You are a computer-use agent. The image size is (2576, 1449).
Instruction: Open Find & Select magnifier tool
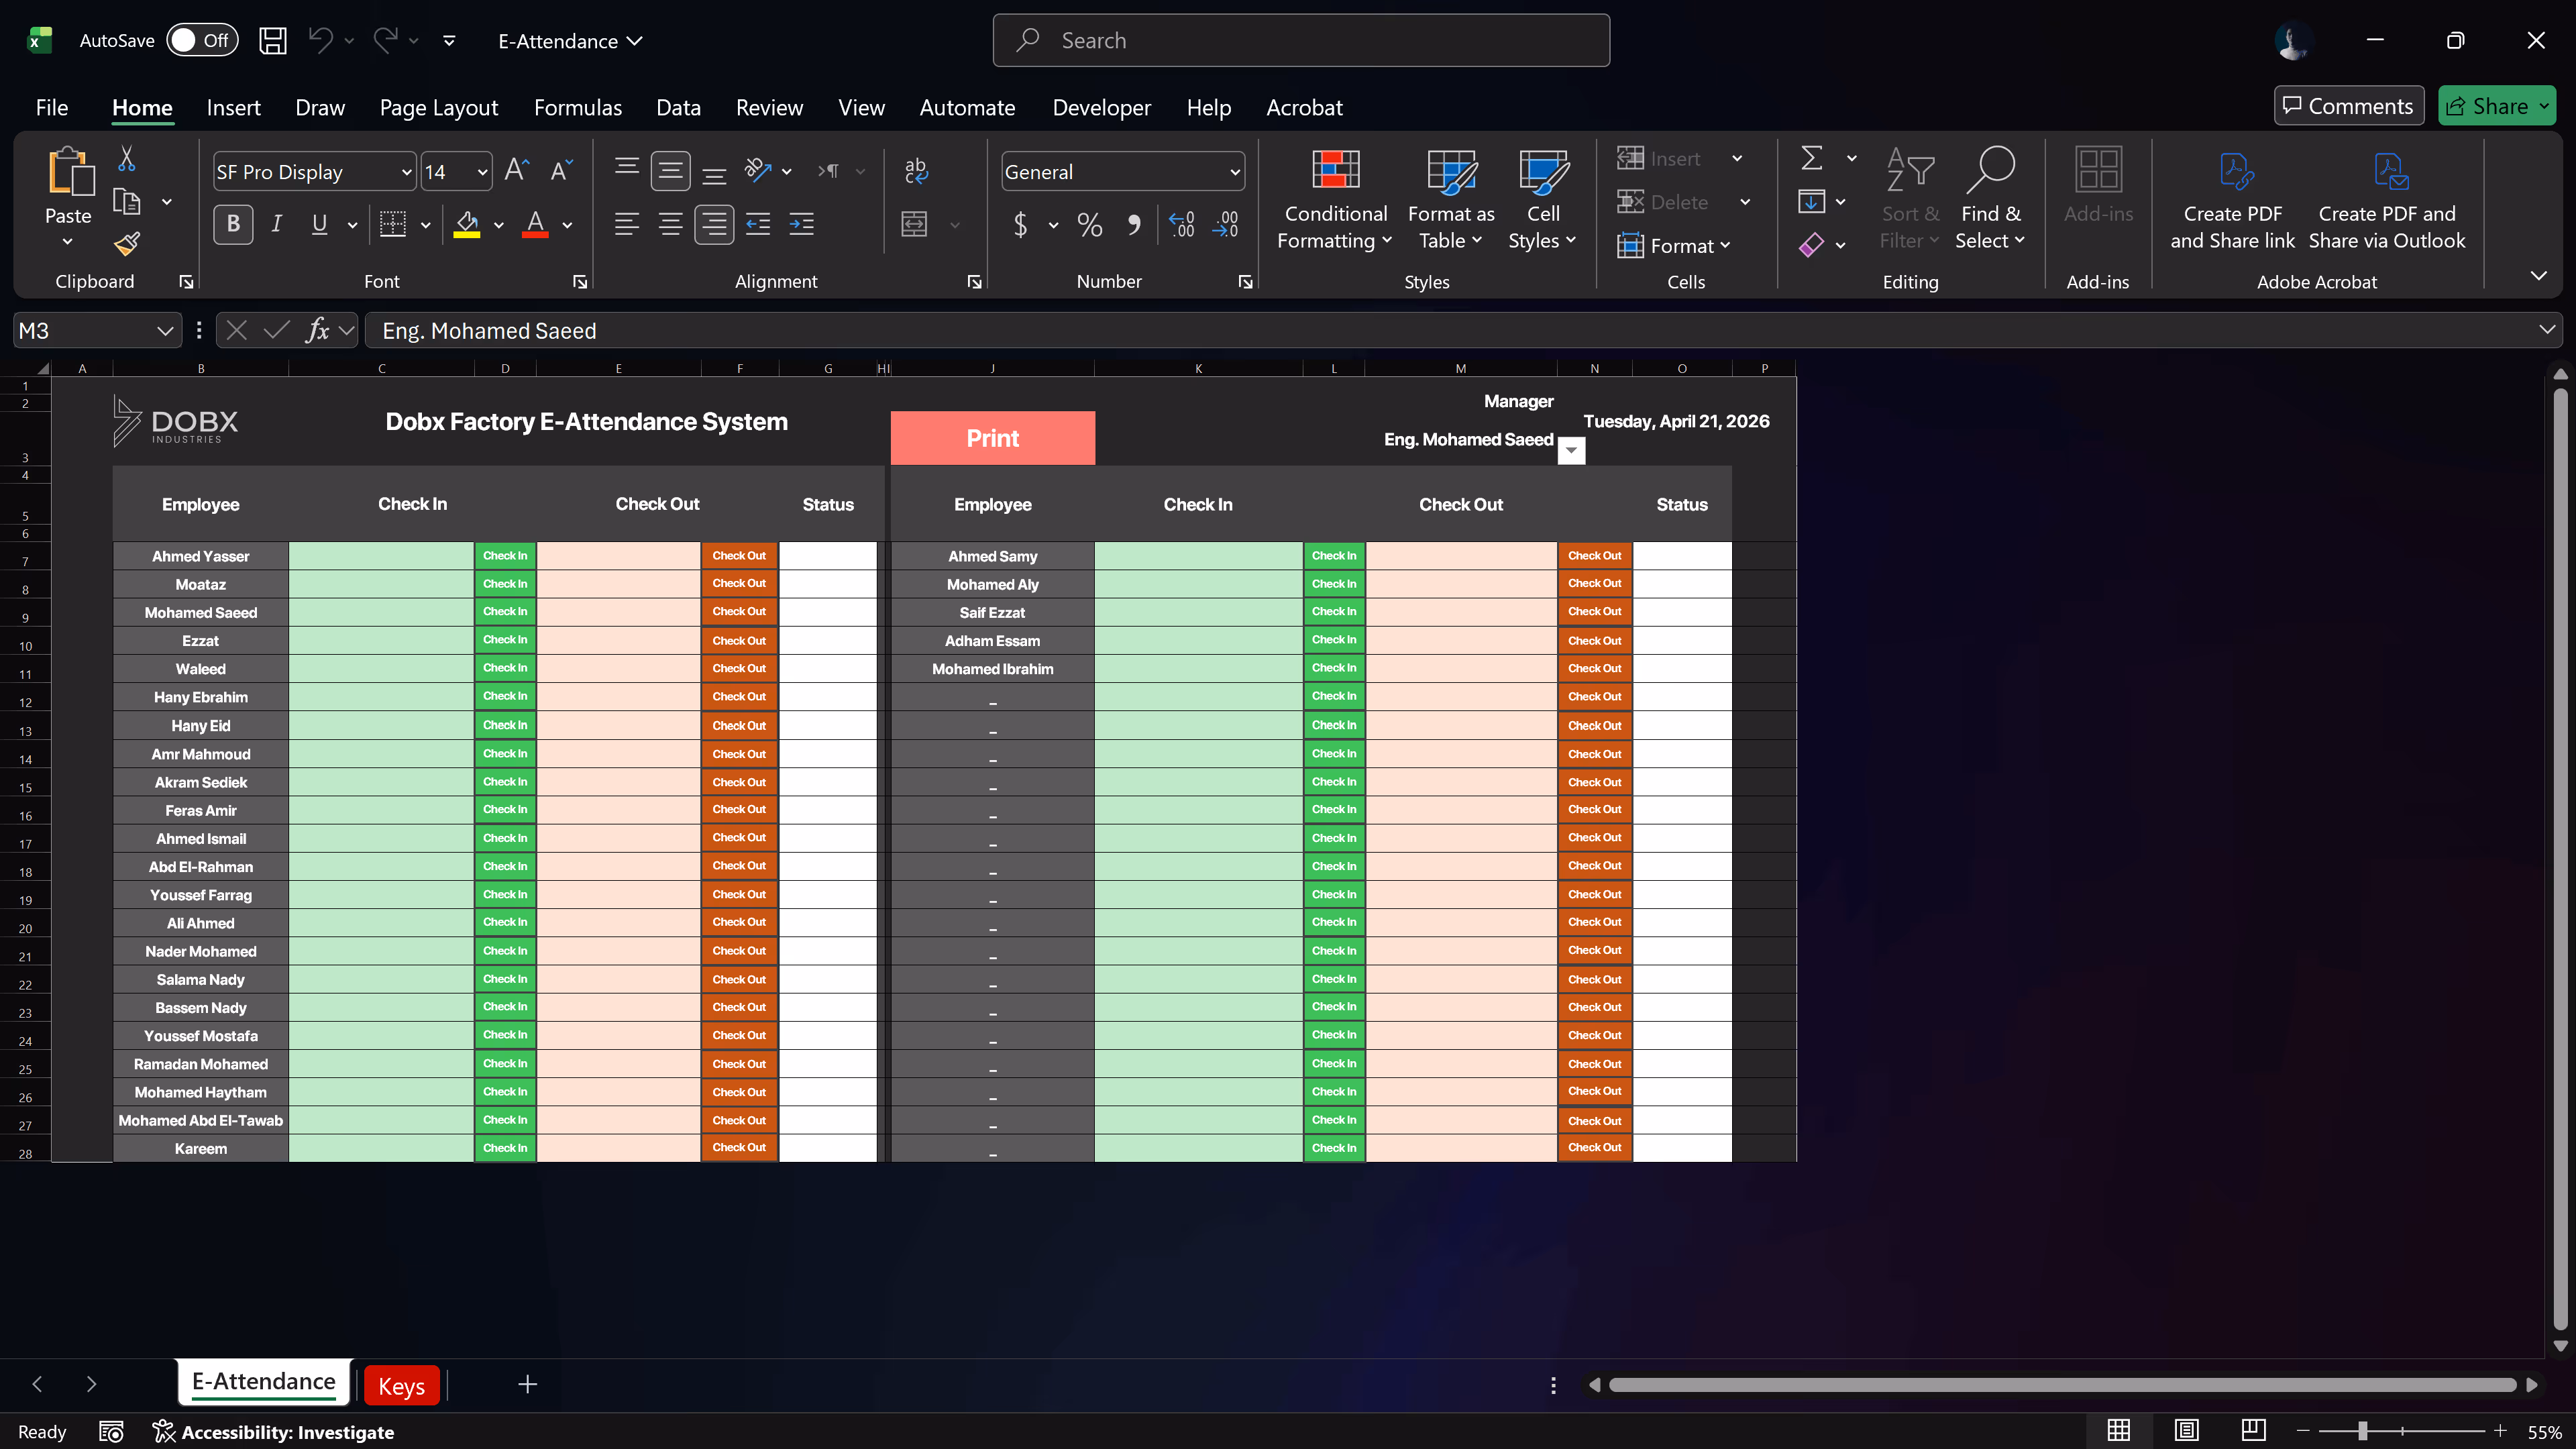(1990, 198)
